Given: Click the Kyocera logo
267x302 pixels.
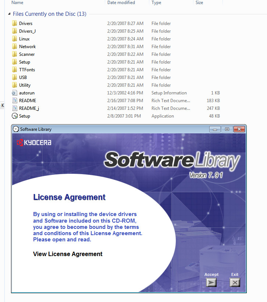Looking at the screenshot, I should 34,143.
